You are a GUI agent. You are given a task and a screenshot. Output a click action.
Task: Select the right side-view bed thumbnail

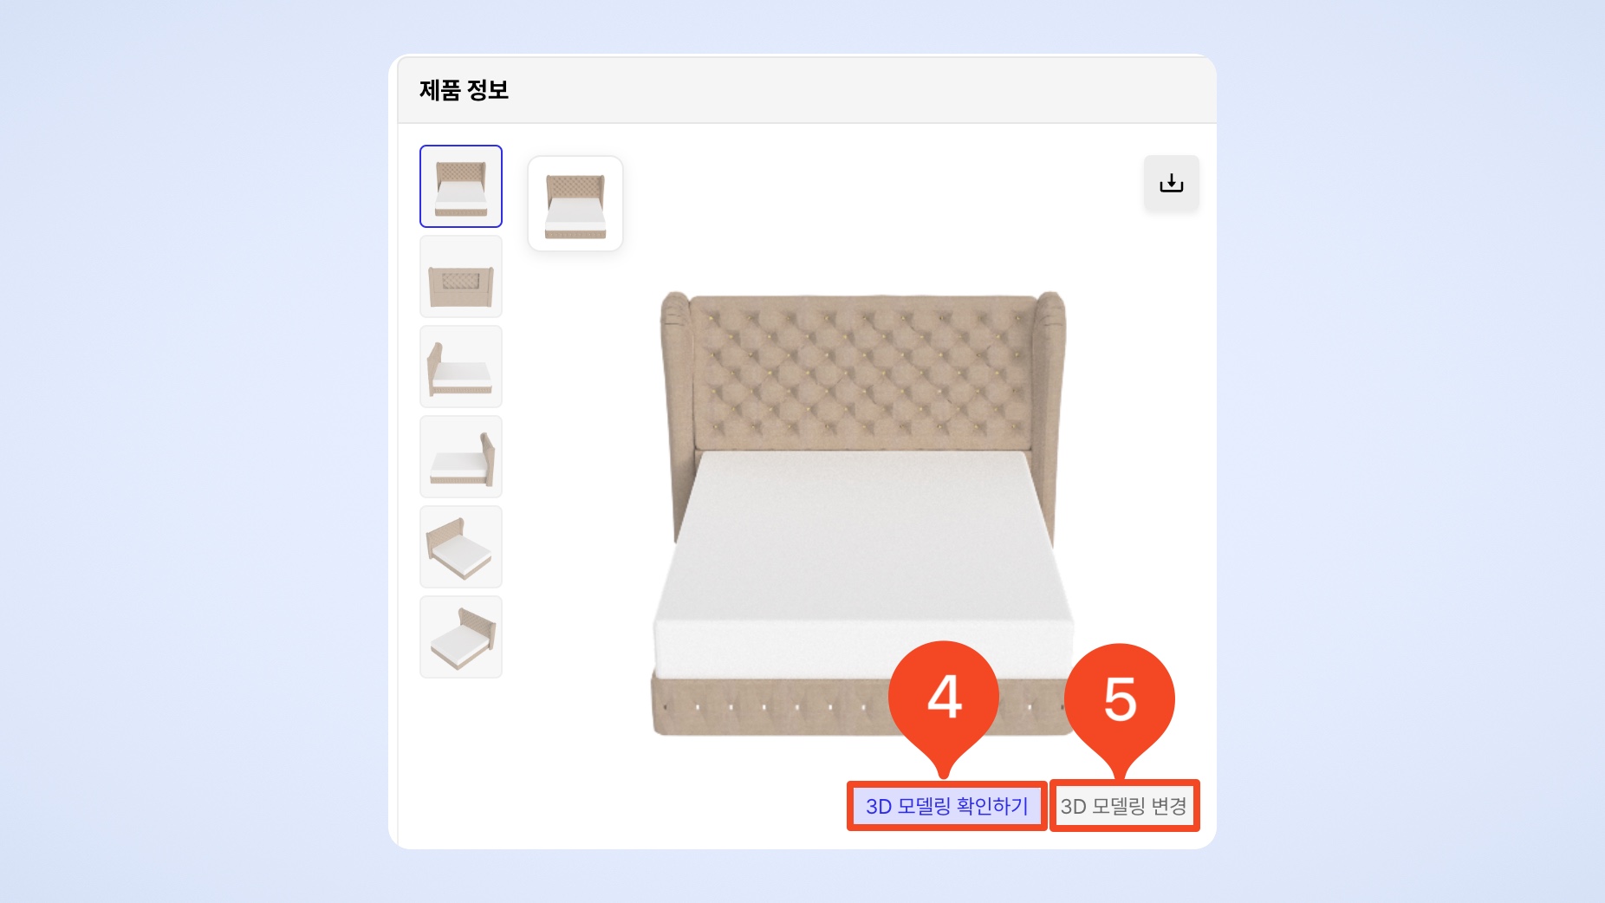pyautogui.click(x=461, y=457)
